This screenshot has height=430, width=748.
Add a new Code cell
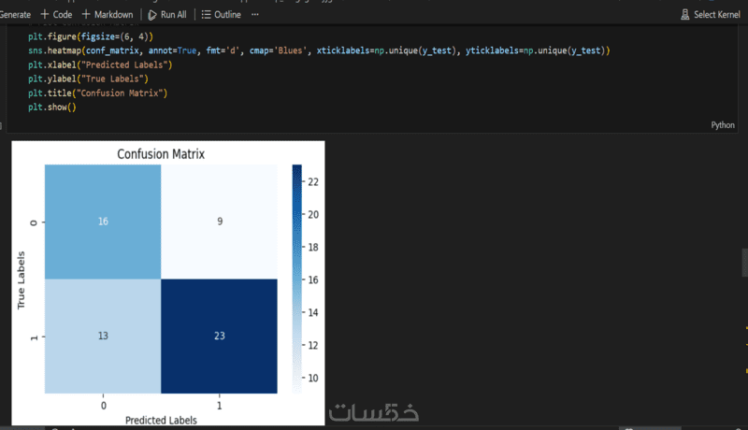(56, 15)
